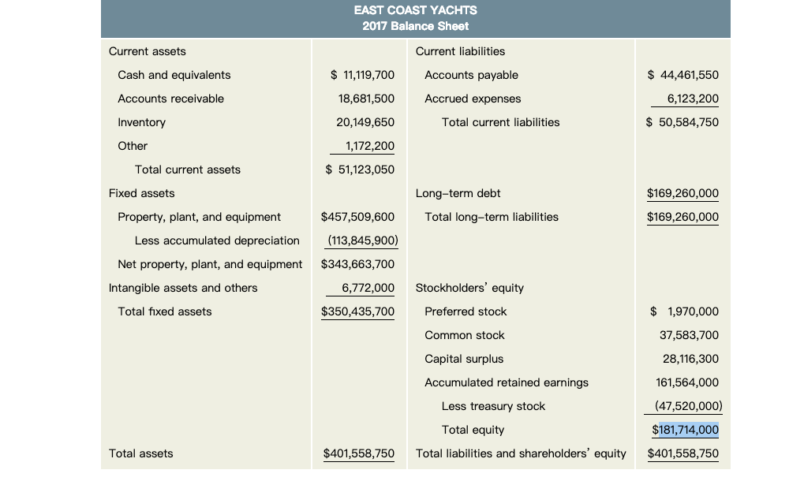Select the Preferred stock value $1,970,000
Image resolution: width=804 pixels, height=481 pixels.
point(684,311)
